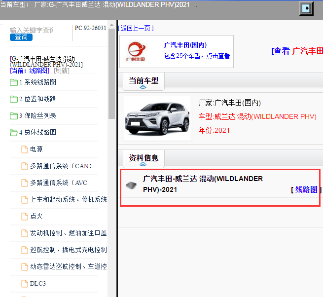Click document icon next to 多路通信系统（CAN）
The image size is (323, 297).
25,166
